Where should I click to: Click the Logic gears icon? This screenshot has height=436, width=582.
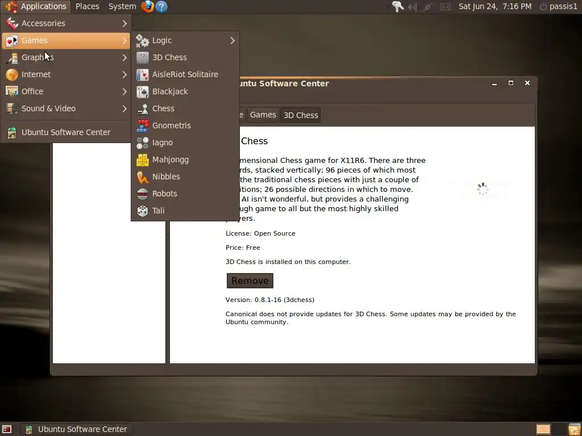pyautogui.click(x=143, y=40)
